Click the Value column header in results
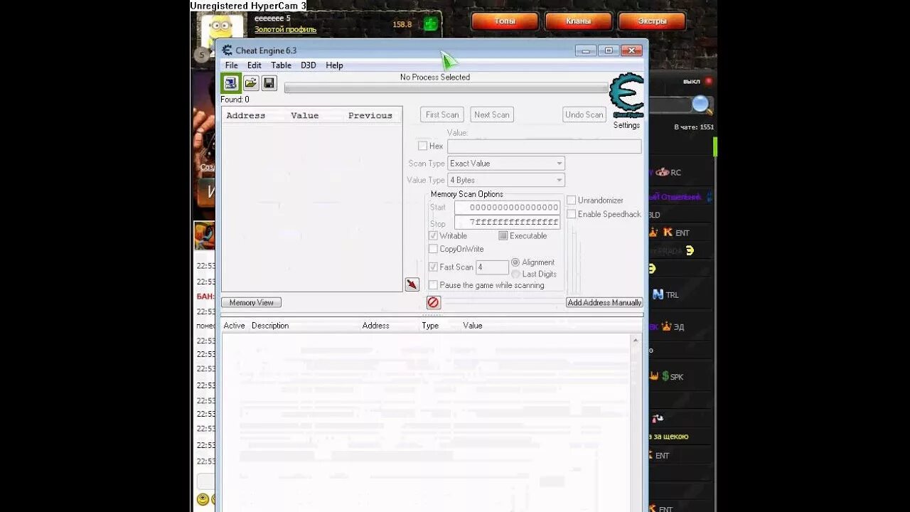This screenshot has width=910, height=512. 305,115
